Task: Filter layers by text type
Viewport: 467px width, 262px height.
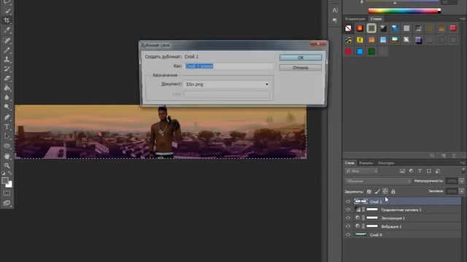Action: (x=420, y=171)
